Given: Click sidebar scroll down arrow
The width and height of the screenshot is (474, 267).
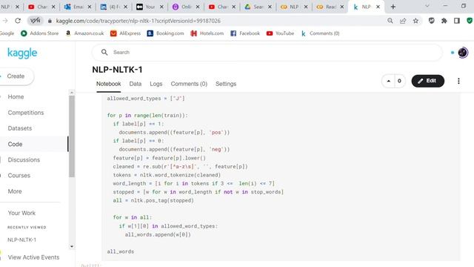Looking at the screenshot, I should pos(72,246).
